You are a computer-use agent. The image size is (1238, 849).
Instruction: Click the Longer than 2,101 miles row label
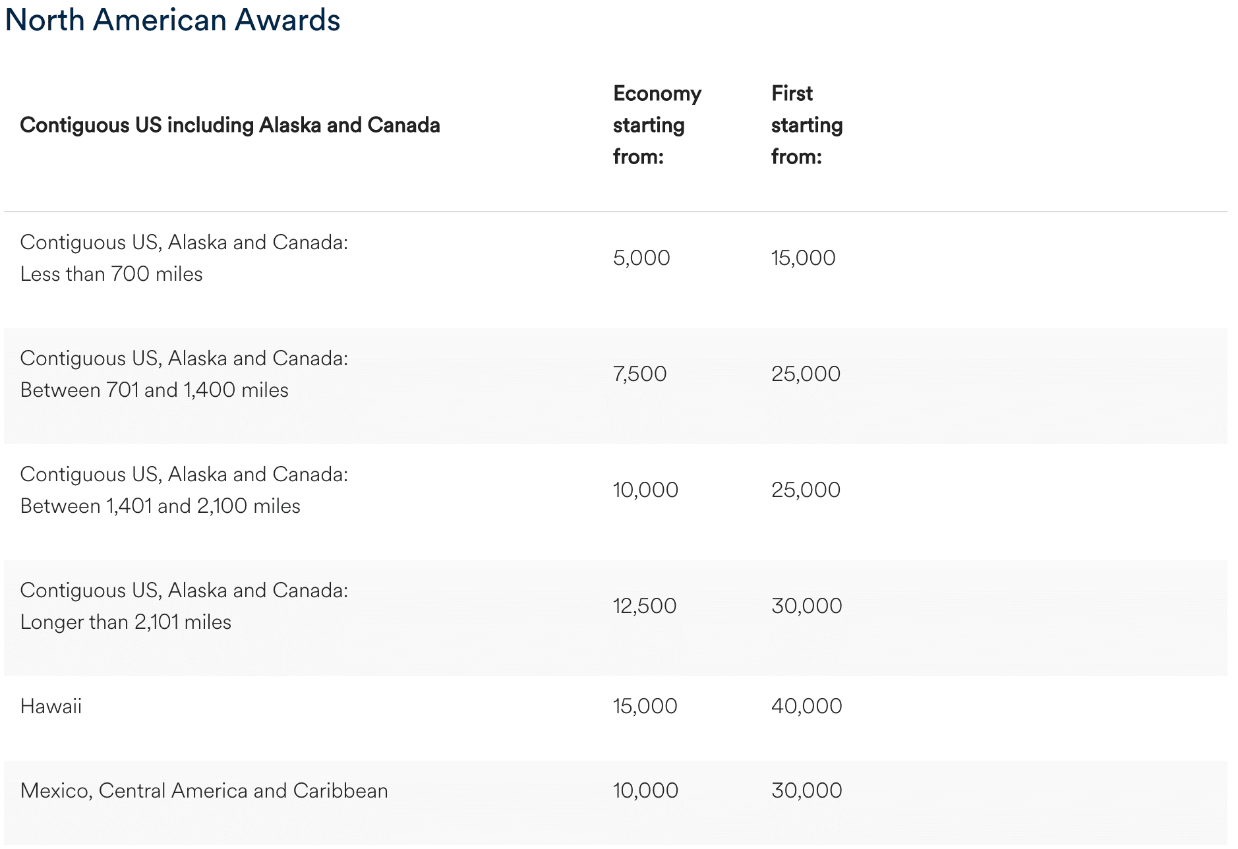coord(184,606)
